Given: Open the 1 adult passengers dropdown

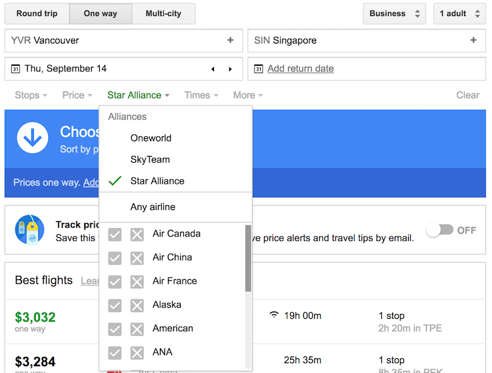Looking at the screenshot, I should 459,14.
